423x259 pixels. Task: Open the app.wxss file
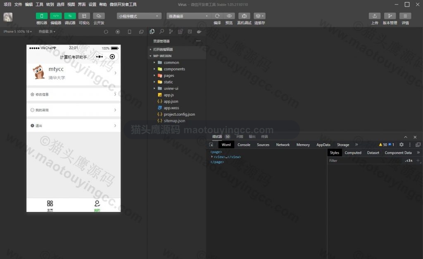pyautogui.click(x=177, y=108)
